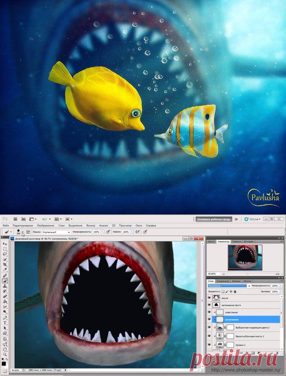This screenshot has height=376, width=286.
Task: Enable lock transparent pixels checkbox
Action: click(x=223, y=292)
